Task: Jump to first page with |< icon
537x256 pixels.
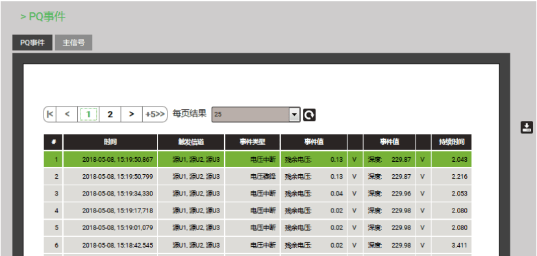Action: tap(50, 114)
